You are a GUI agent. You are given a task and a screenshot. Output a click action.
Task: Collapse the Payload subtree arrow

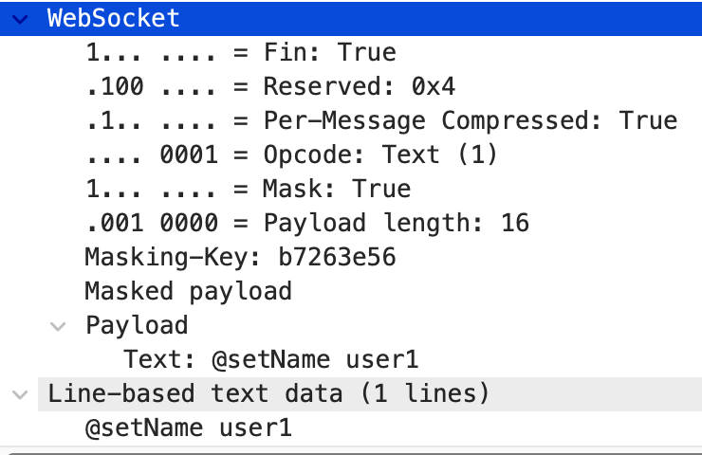(59, 326)
